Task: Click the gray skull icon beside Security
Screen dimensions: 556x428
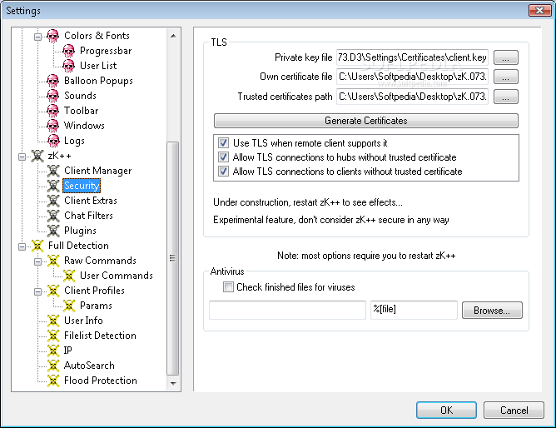Action: coord(52,186)
